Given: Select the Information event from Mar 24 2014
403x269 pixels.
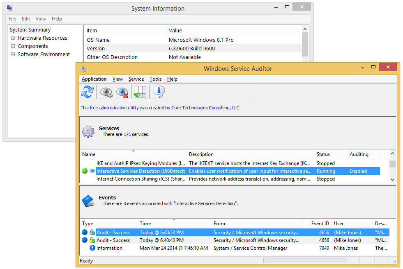Looking at the screenshot, I should pyautogui.click(x=235, y=248).
